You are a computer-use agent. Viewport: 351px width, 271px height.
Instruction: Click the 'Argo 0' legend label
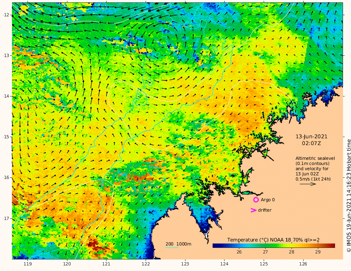point(268,200)
